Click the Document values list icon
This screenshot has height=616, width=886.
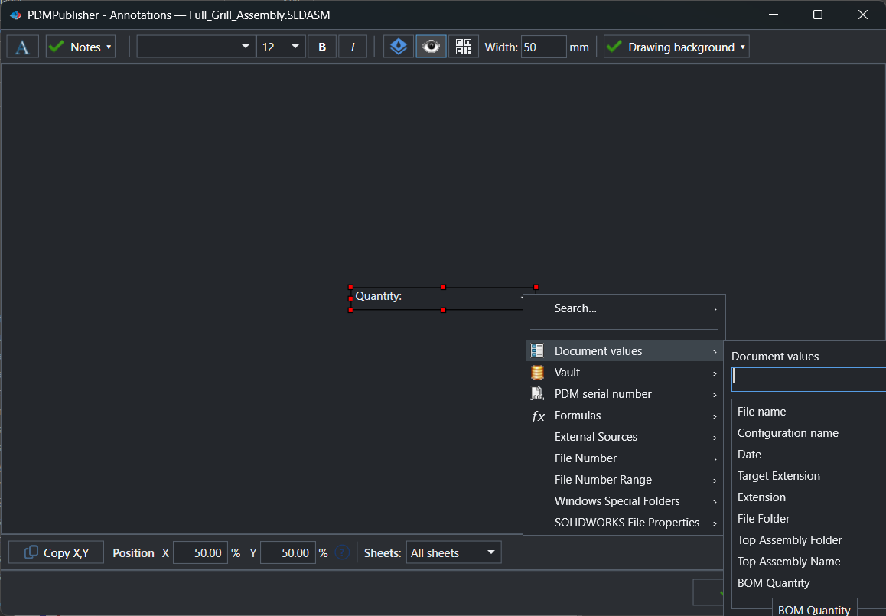pos(537,351)
